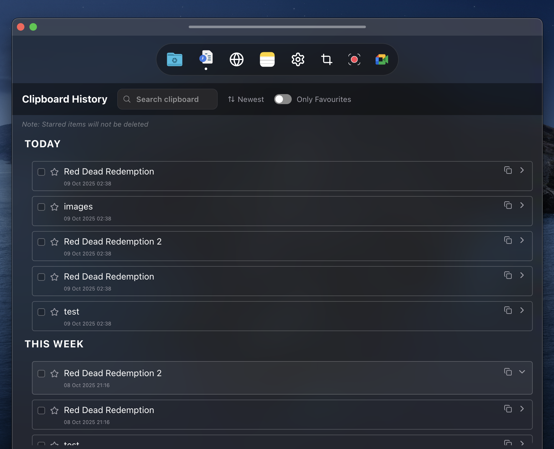Launch the Notes tool from the toolbar
Screen dimensions: 554x449
click(267, 59)
